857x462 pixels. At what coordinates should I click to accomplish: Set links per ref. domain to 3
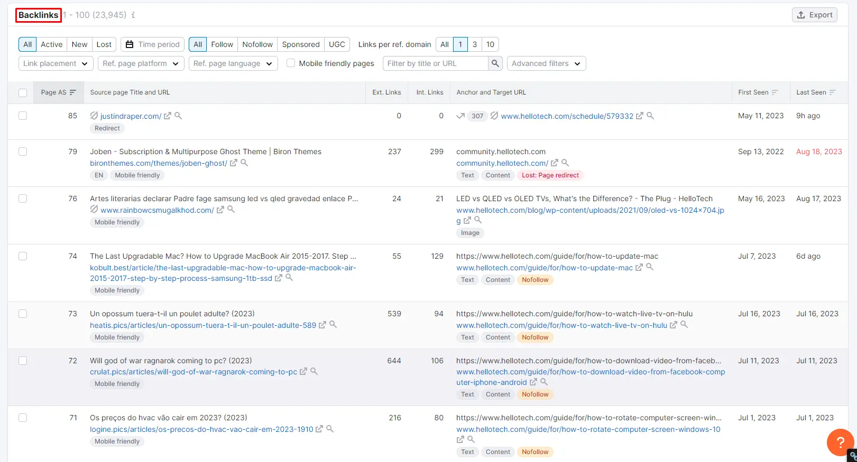pyautogui.click(x=475, y=44)
